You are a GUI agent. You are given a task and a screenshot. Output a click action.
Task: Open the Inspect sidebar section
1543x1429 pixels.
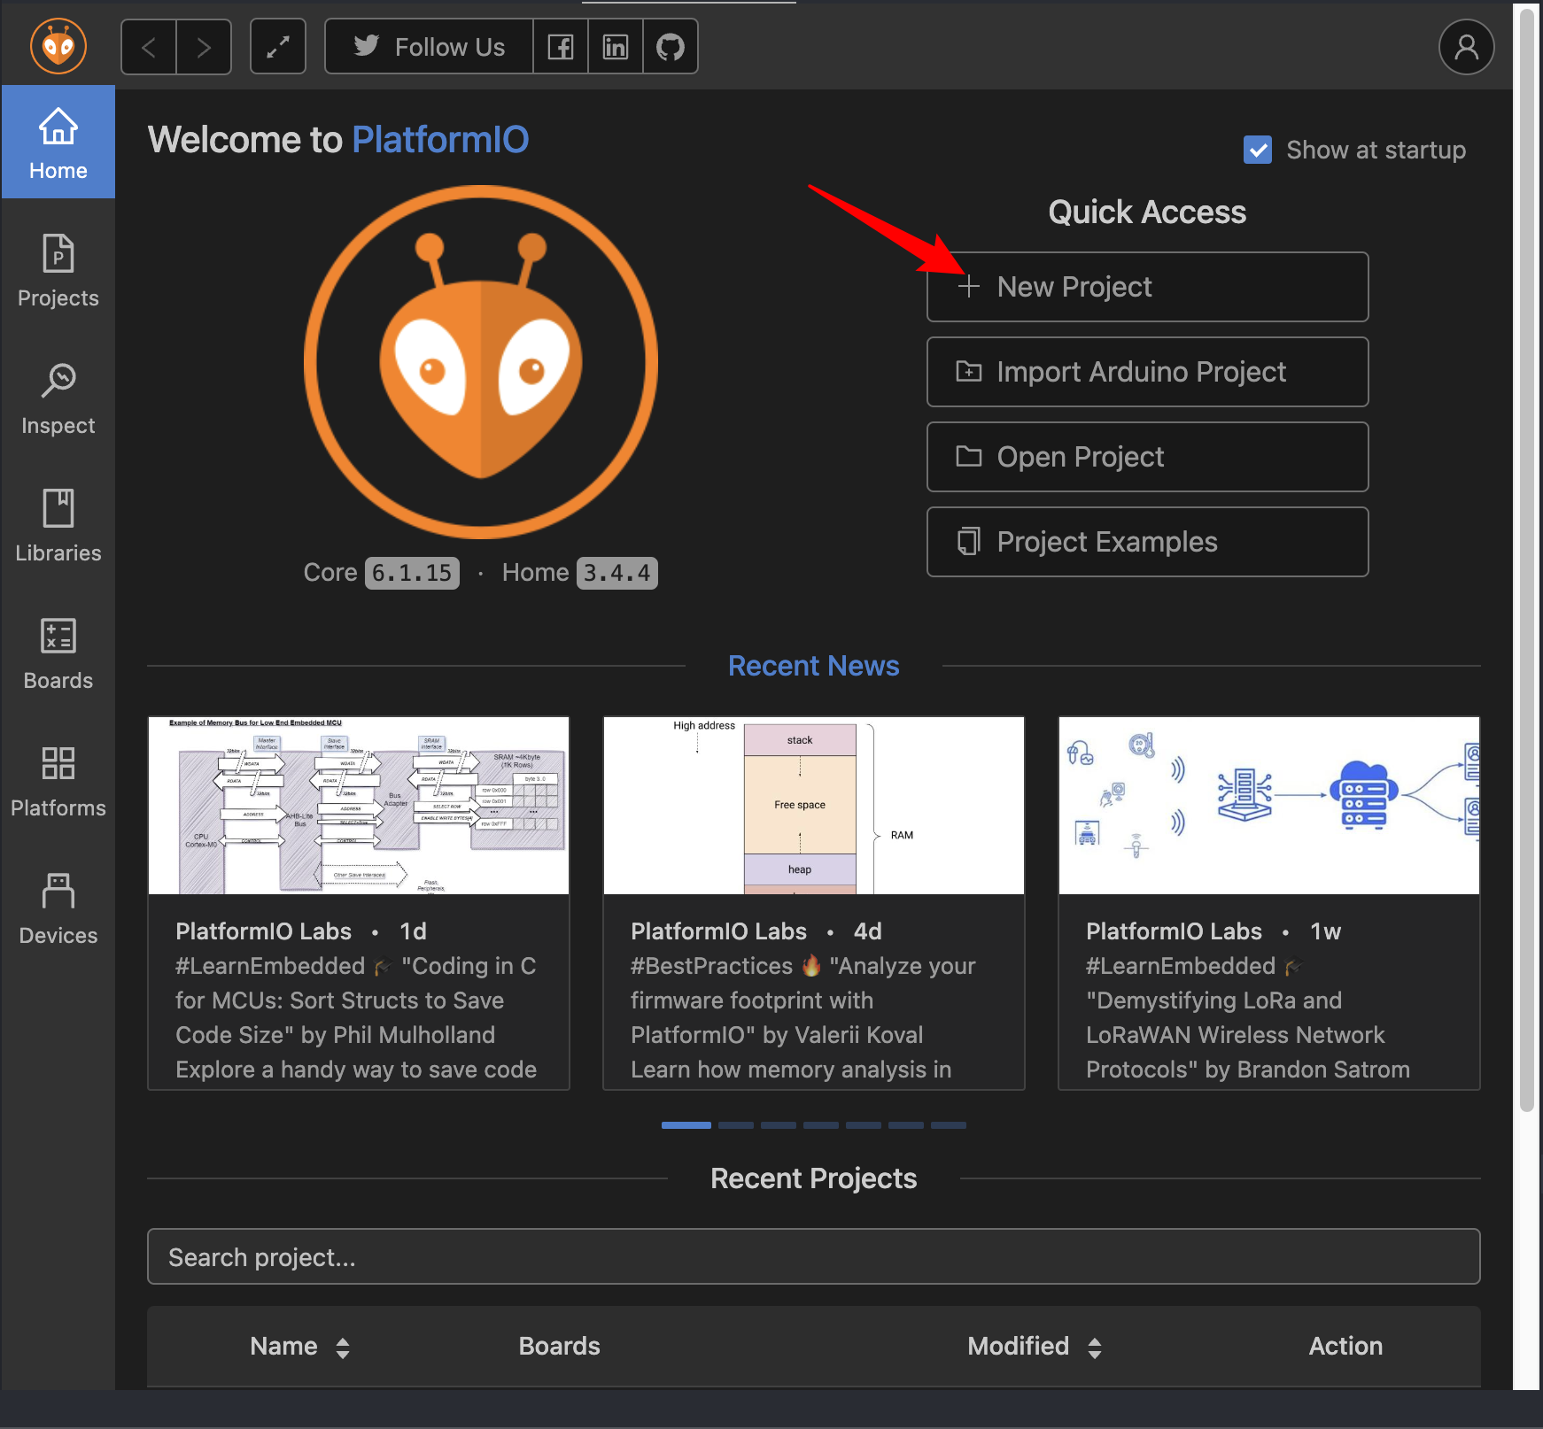[x=58, y=398]
